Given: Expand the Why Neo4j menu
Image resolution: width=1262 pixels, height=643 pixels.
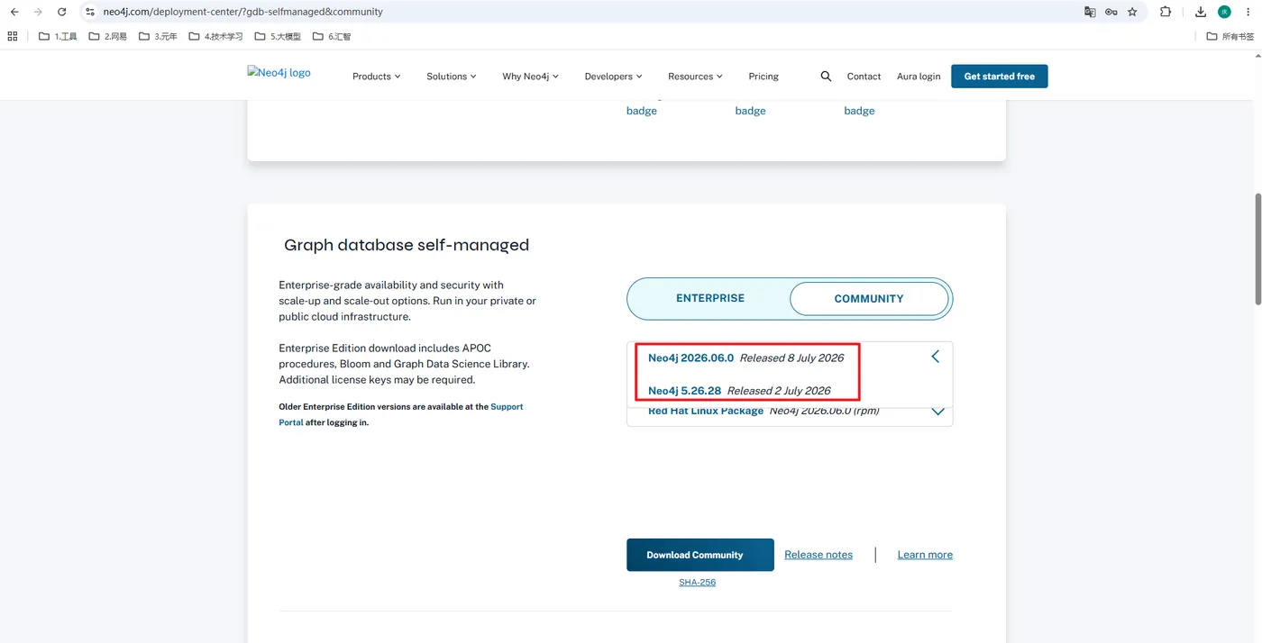Looking at the screenshot, I should (x=530, y=77).
